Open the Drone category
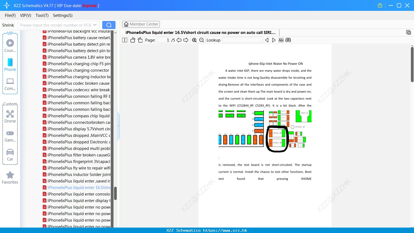This screenshot has height=233, width=414. coord(10,117)
